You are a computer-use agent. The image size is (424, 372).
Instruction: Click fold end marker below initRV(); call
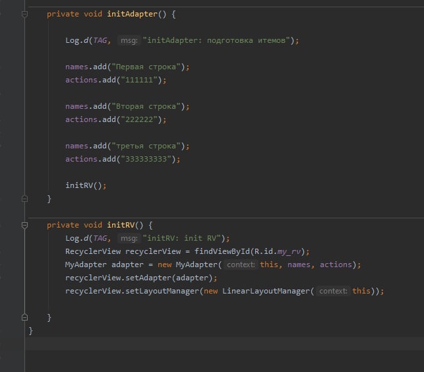[24, 199]
